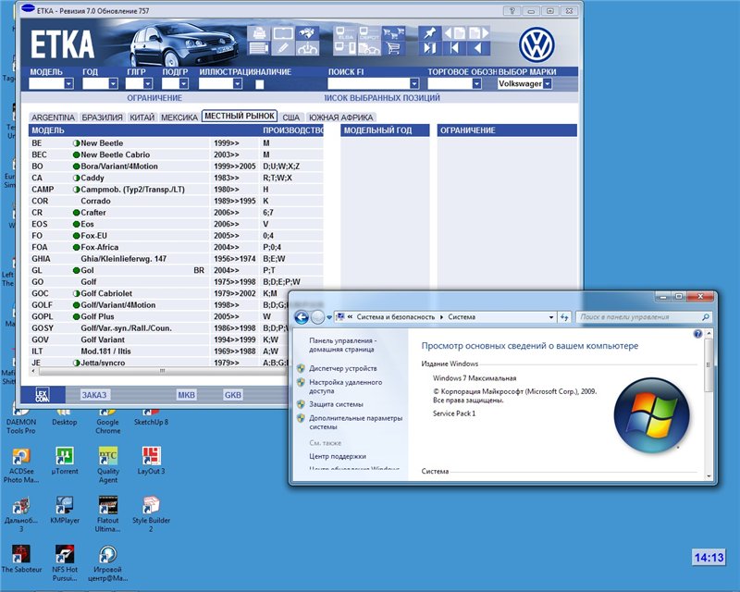Click the multiple shopping carts icon

(394, 33)
